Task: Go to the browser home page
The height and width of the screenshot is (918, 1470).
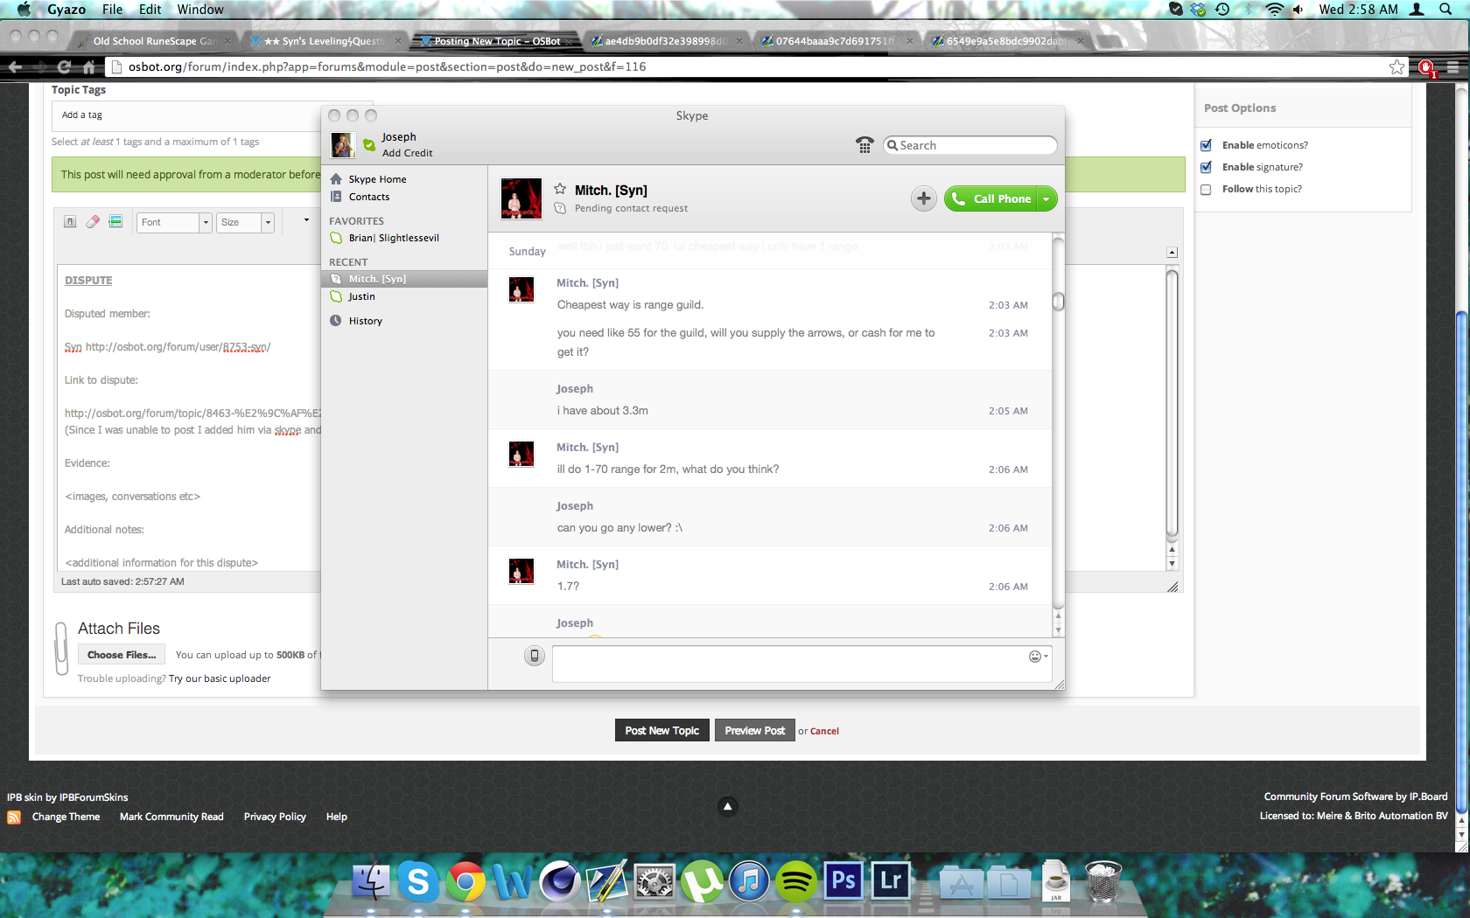Action: [x=88, y=66]
